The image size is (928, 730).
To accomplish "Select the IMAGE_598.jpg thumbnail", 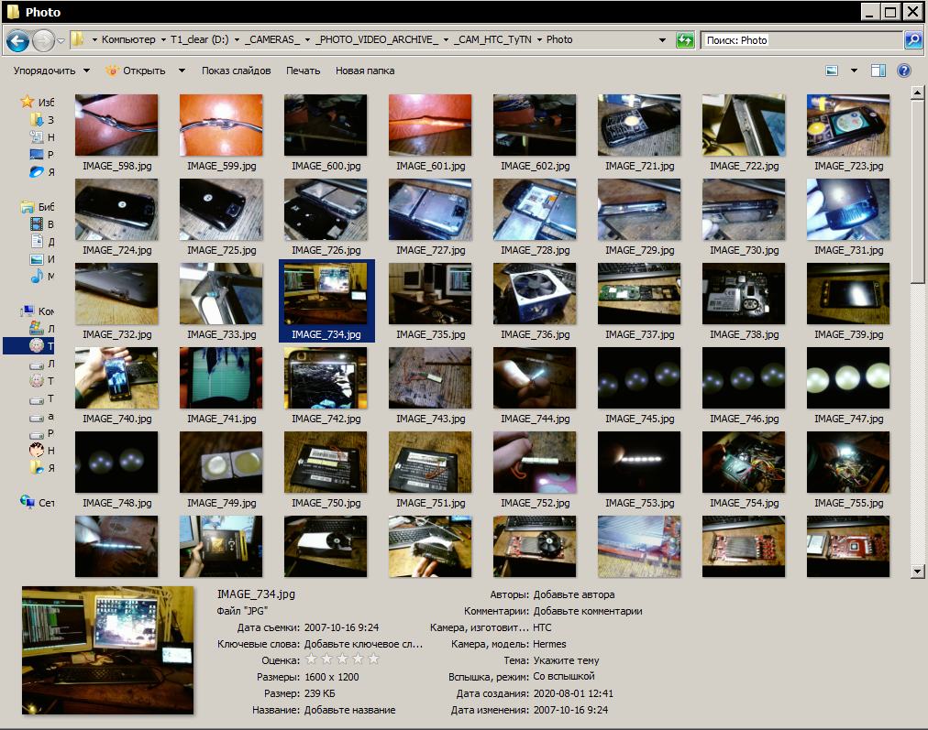I will pyautogui.click(x=116, y=125).
